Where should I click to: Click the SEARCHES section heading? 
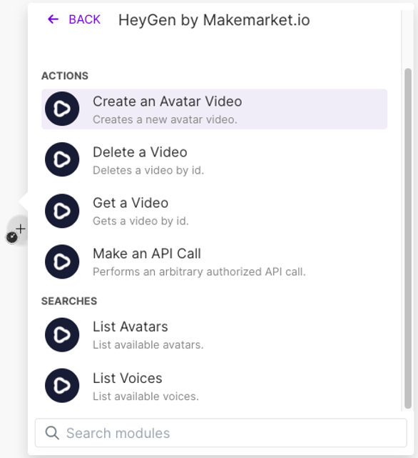[69, 301]
